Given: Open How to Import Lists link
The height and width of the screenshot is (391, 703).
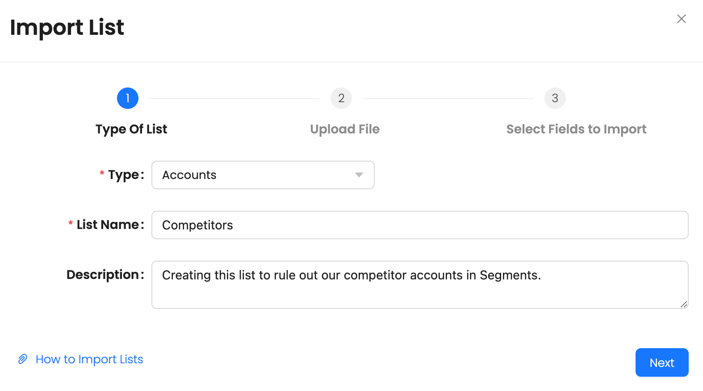Looking at the screenshot, I should click(89, 359).
